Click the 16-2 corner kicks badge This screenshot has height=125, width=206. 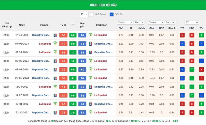coord(82,70)
